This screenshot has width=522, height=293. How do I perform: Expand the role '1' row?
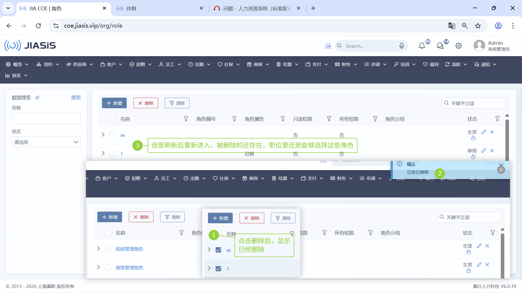click(103, 153)
